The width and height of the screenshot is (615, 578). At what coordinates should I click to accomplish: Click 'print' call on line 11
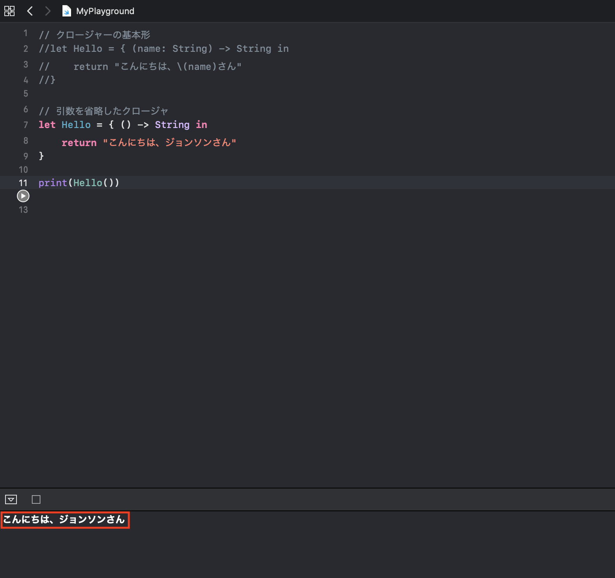(53, 183)
